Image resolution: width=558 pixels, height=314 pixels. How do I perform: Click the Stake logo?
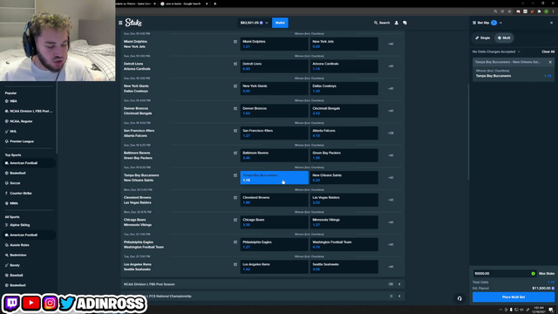pyautogui.click(x=133, y=23)
